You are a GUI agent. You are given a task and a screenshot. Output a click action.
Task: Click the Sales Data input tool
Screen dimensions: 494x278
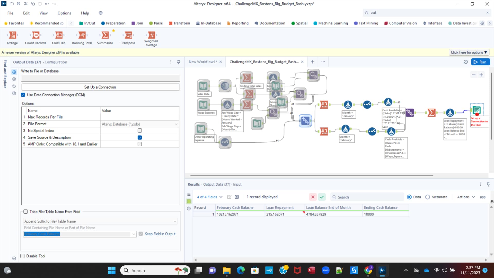click(203, 85)
